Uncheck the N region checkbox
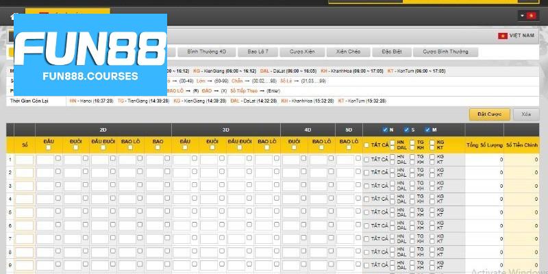The width and height of the screenshot is (548, 274). 385,129
